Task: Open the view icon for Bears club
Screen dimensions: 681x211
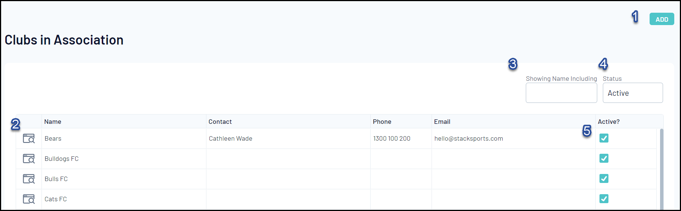Action: 29,138
